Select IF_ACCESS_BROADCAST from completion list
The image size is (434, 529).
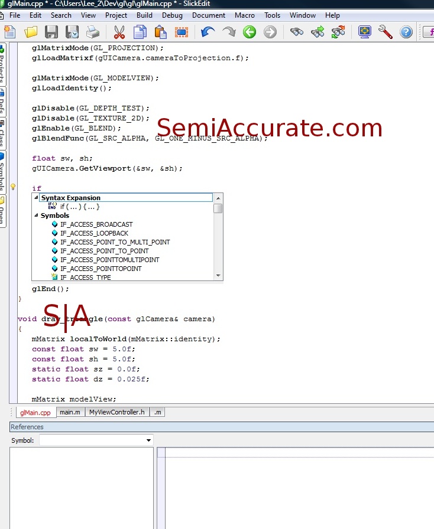click(x=96, y=224)
